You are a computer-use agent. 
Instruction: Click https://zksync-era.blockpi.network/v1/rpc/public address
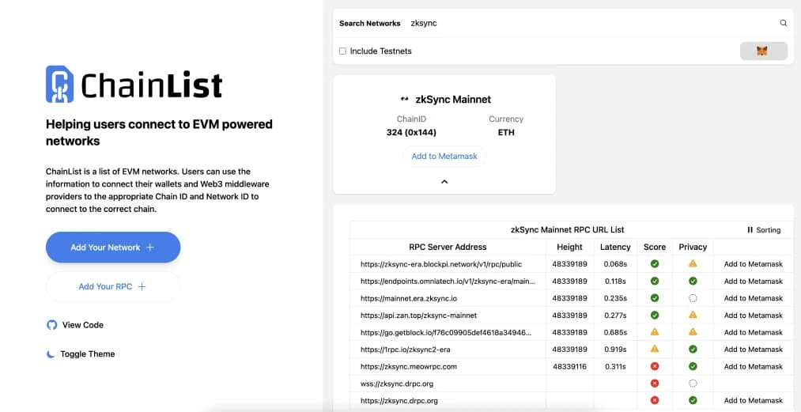[441, 264]
